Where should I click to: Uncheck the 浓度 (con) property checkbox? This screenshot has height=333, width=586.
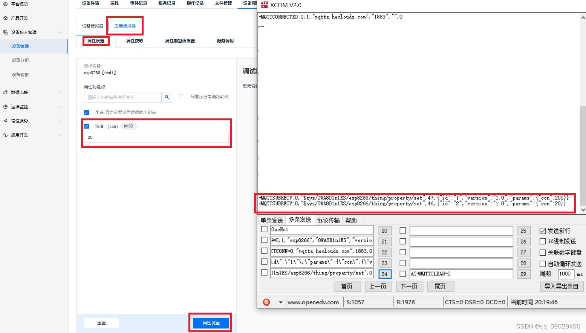87,126
